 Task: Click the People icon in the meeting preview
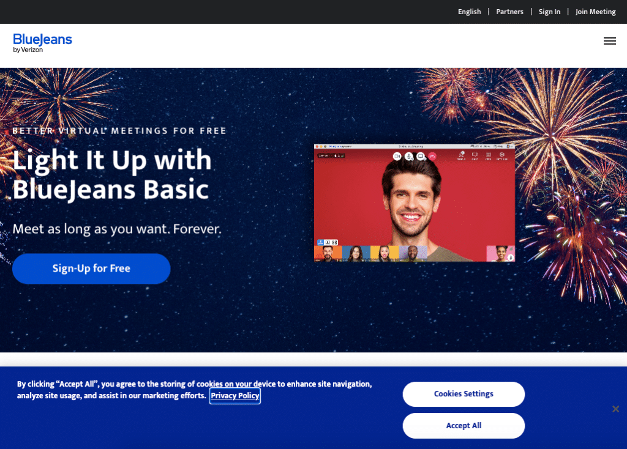coord(461,155)
